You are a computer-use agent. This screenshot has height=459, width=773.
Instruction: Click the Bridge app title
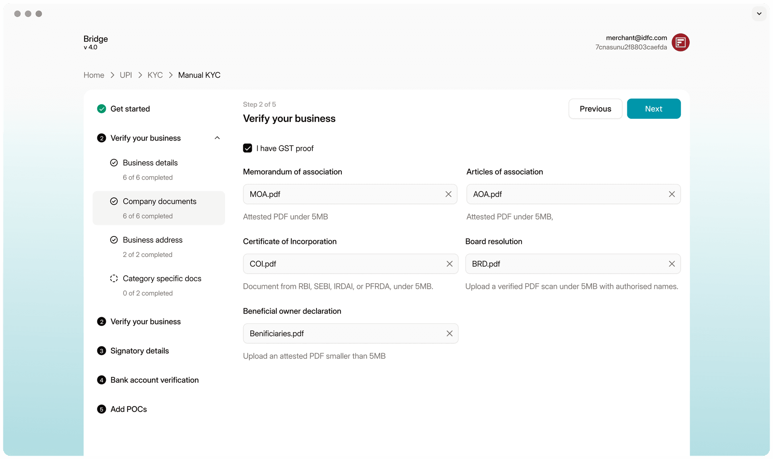click(95, 39)
